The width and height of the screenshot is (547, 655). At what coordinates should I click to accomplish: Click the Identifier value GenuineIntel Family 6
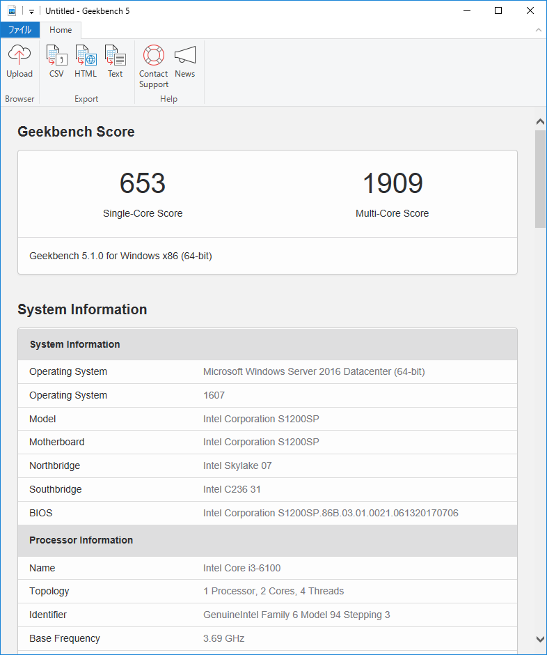[x=296, y=615]
